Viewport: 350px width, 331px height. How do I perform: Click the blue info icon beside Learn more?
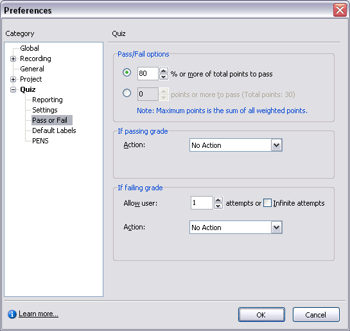coord(12,314)
